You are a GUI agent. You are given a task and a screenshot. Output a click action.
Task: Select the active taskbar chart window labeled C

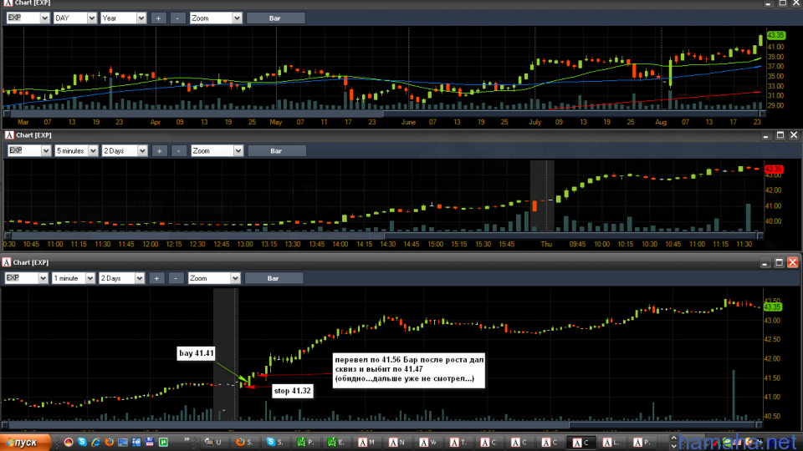pyautogui.click(x=583, y=443)
